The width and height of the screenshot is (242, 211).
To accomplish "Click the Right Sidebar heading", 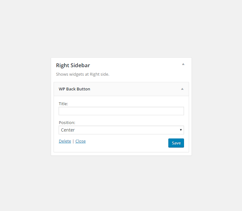I will (x=73, y=65).
